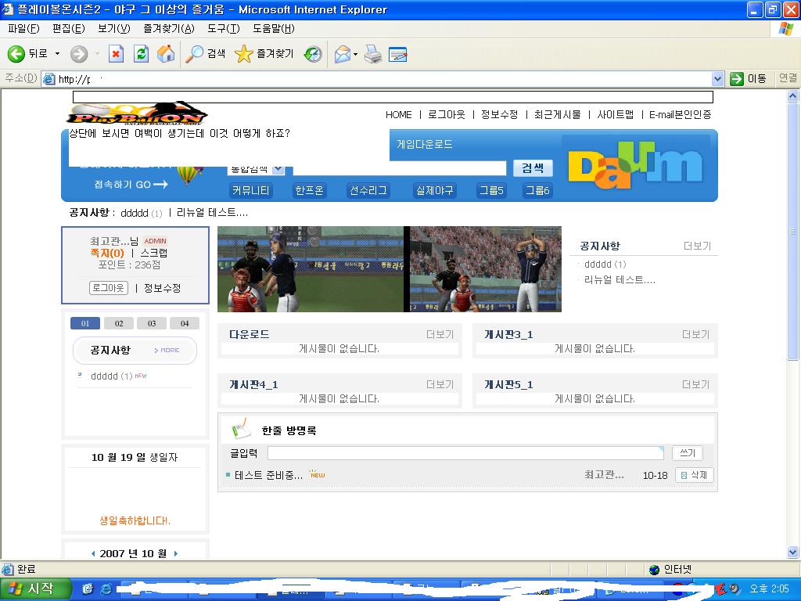The image size is (801, 601).
Task: Open the History toolbar icon
Action: point(313,54)
